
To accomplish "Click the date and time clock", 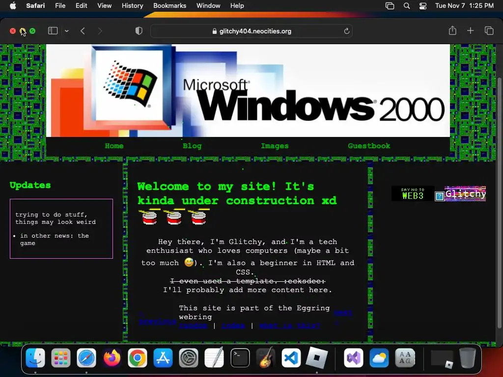I will point(464,5).
